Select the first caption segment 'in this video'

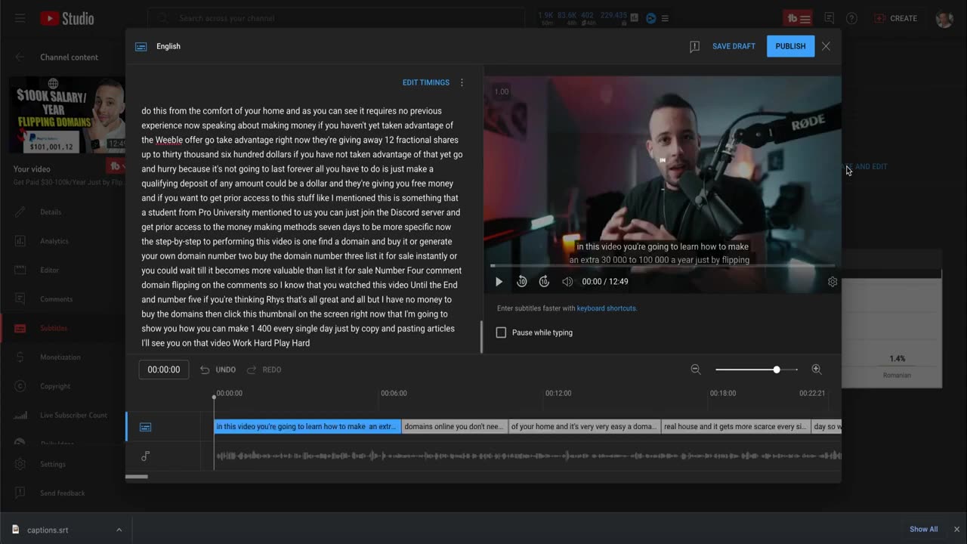(307, 427)
